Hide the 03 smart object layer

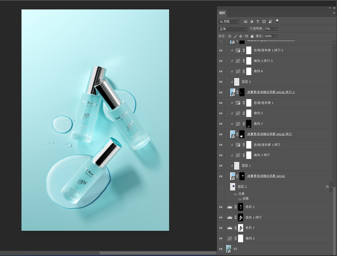(221, 249)
